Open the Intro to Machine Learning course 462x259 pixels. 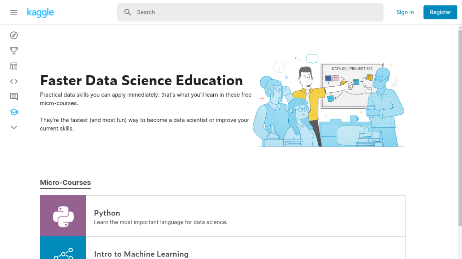click(x=141, y=254)
